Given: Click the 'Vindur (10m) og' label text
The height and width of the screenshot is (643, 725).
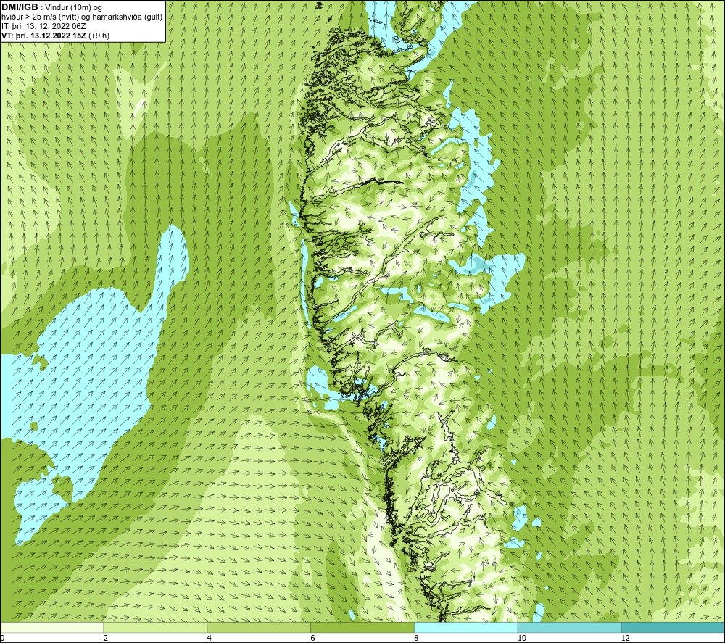Looking at the screenshot, I should 74,8.
